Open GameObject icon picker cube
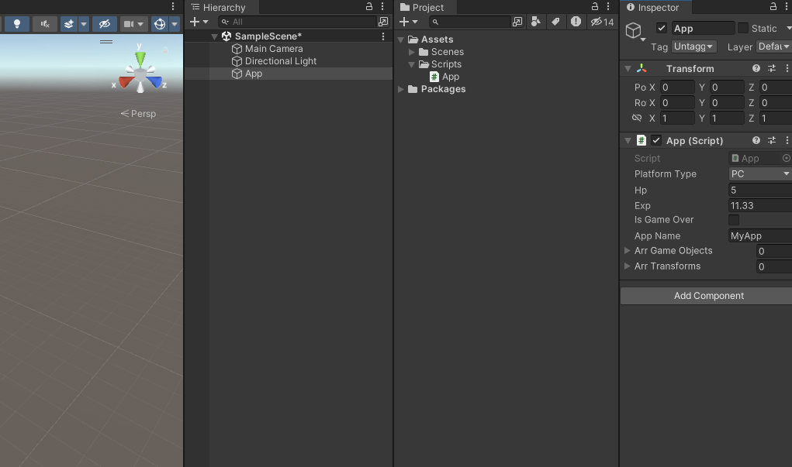This screenshot has height=467, width=792. (635, 31)
